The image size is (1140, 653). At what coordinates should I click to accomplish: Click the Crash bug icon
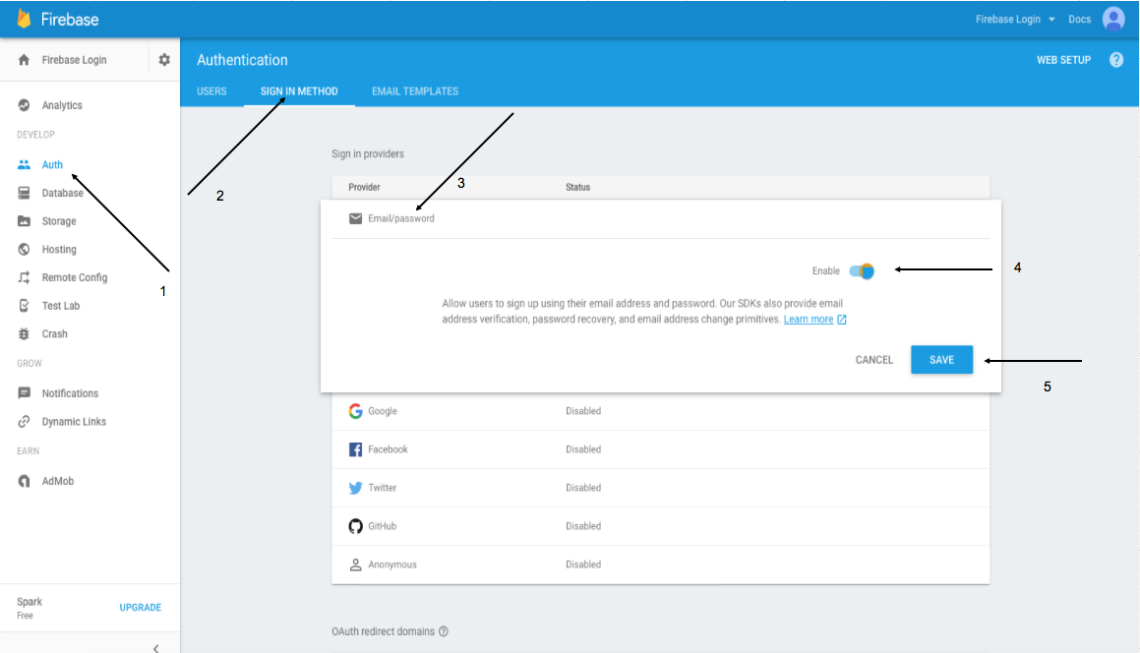point(24,333)
